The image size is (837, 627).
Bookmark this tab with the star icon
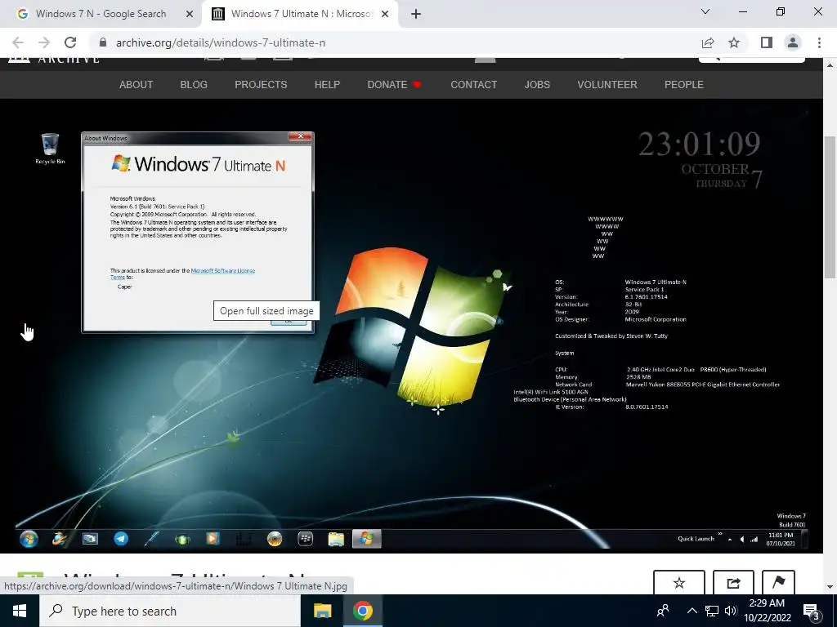pos(734,42)
